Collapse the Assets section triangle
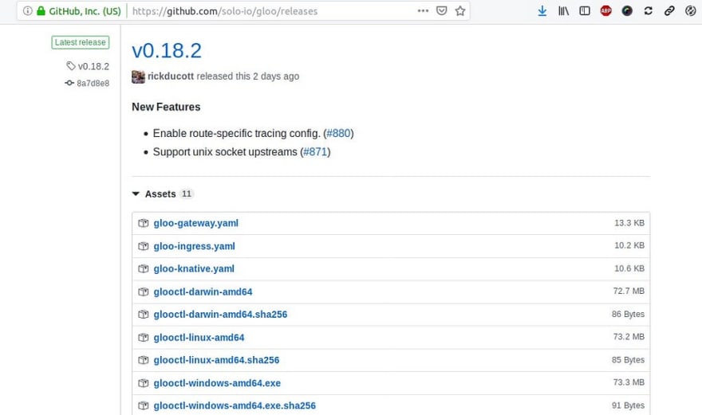Screen dimensions: 702x415 pos(136,194)
